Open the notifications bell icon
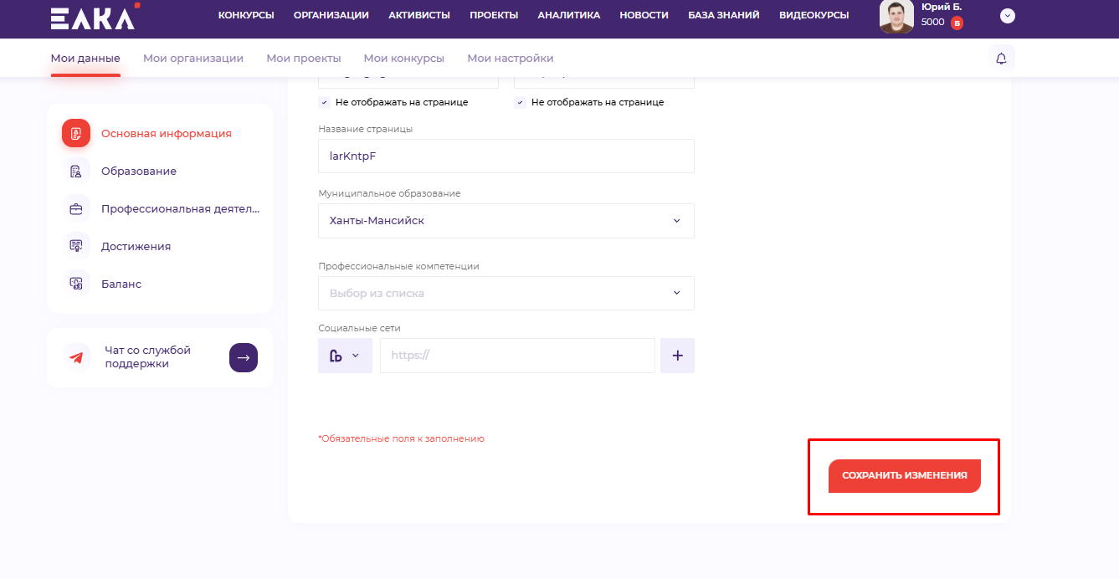Viewport: 1119px width, 579px height. pos(1001,59)
